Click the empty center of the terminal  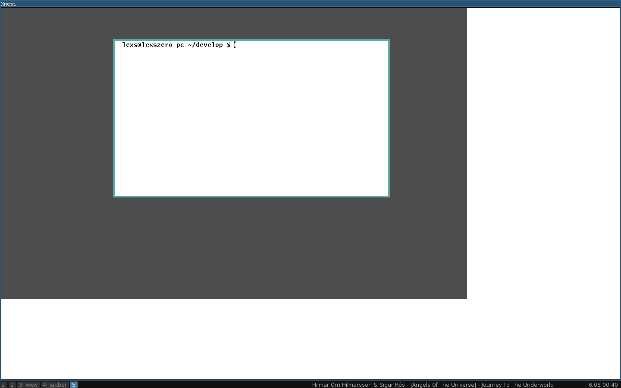[x=254, y=121]
